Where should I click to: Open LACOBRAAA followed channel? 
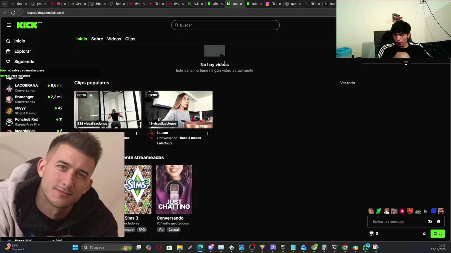tap(34, 88)
